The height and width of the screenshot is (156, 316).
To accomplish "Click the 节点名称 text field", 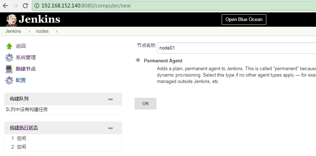I will pyautogui.click(x=236, y=48).
